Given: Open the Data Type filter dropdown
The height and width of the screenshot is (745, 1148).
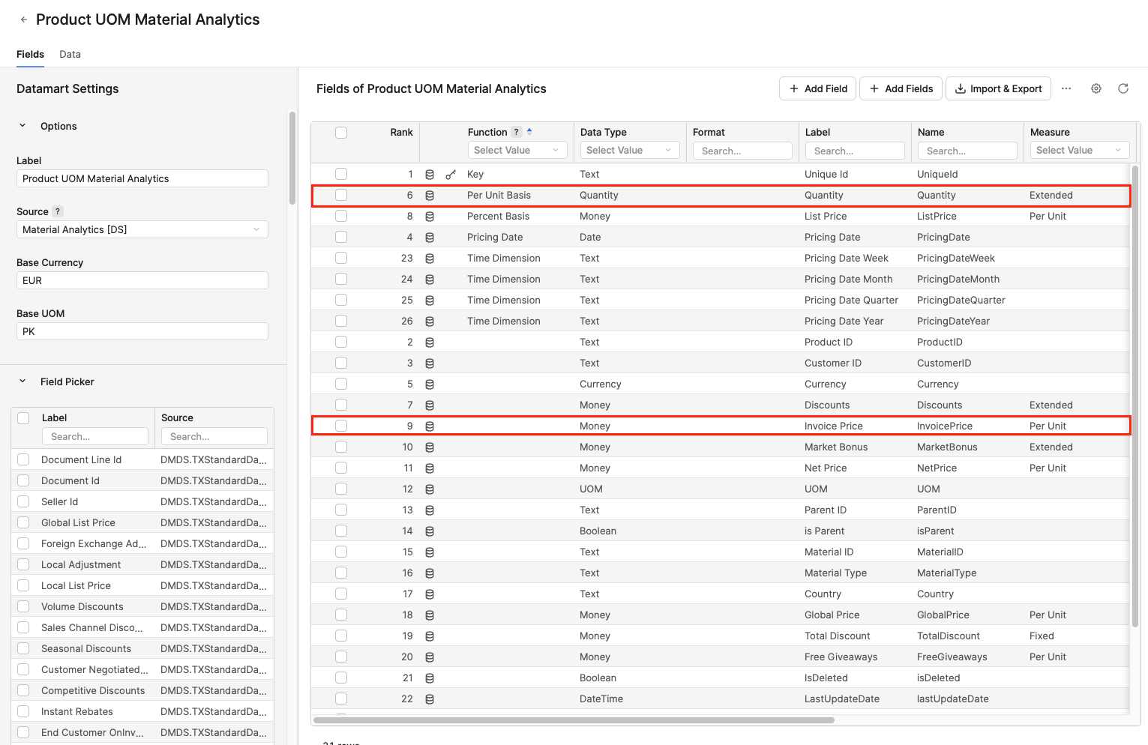Looking at the screenshot, I should 629,150.
